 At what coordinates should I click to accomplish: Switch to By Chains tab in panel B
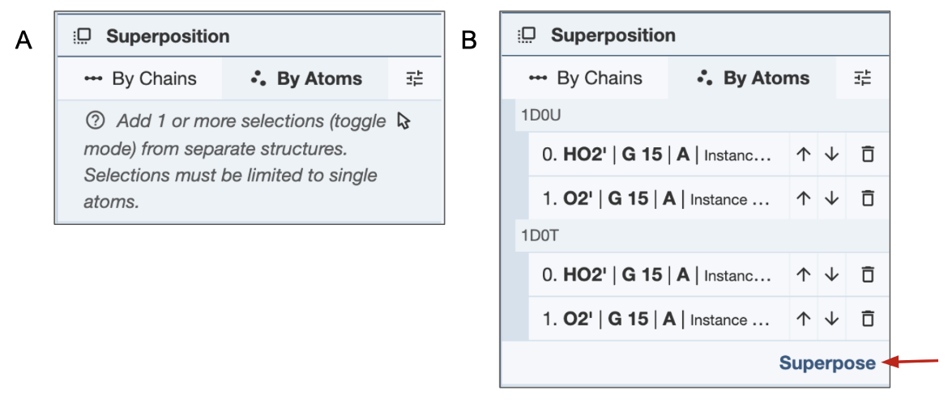(x=585, y=78)
